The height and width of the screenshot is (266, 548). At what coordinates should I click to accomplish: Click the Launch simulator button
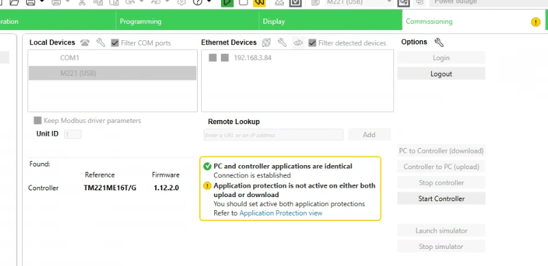click(441, 231)
